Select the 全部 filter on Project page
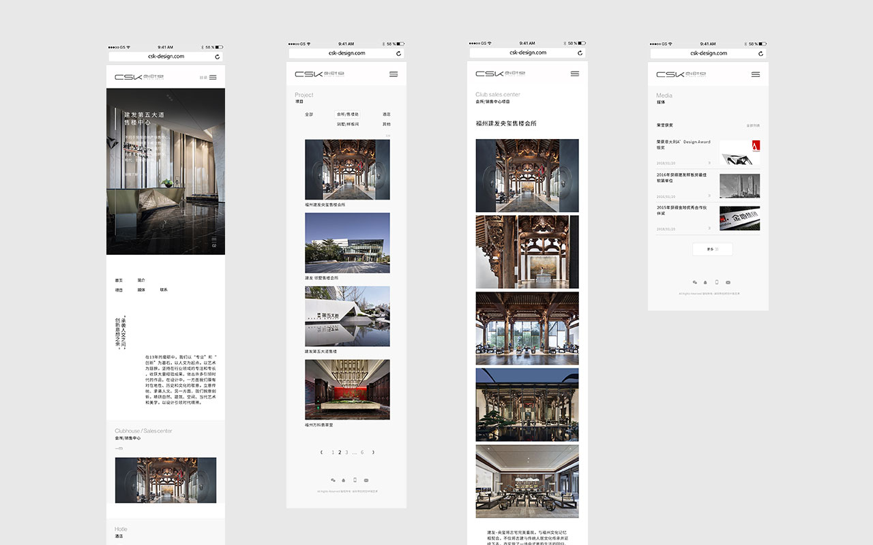This screenshot has width=873, height=545. click(x=309, y=114)
